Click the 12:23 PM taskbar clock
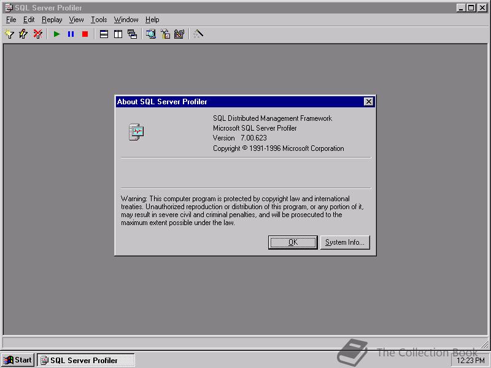 pos(470,361)
